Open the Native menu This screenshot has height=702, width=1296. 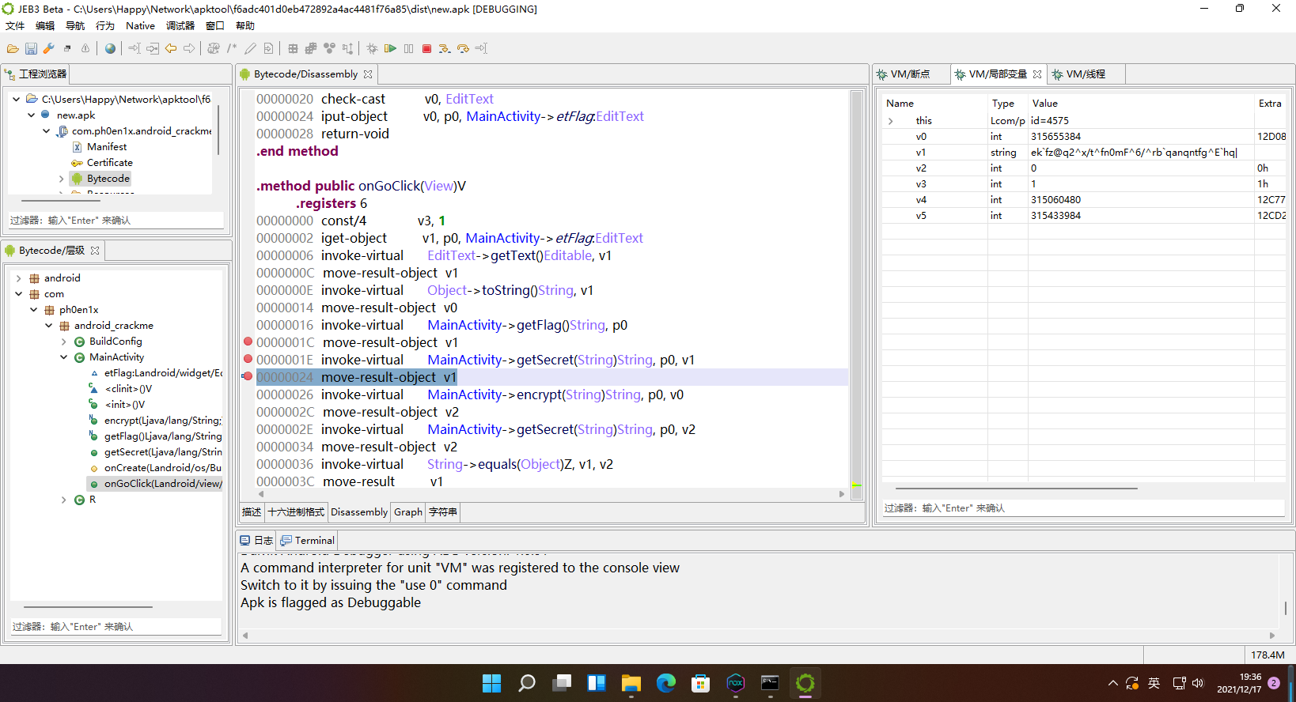(x=140, y=26)
